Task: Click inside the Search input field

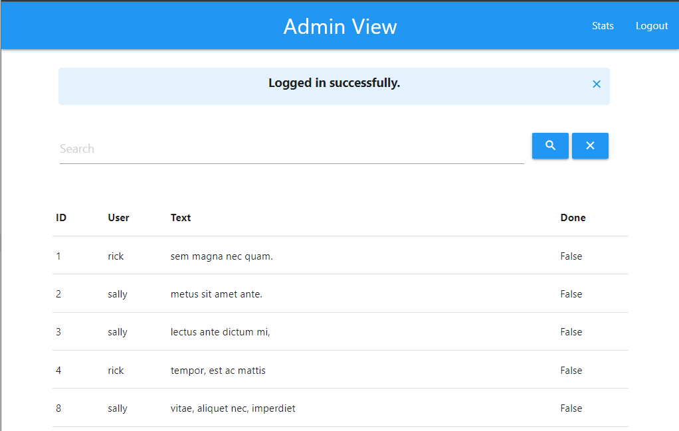Action: tap(266, 148)
